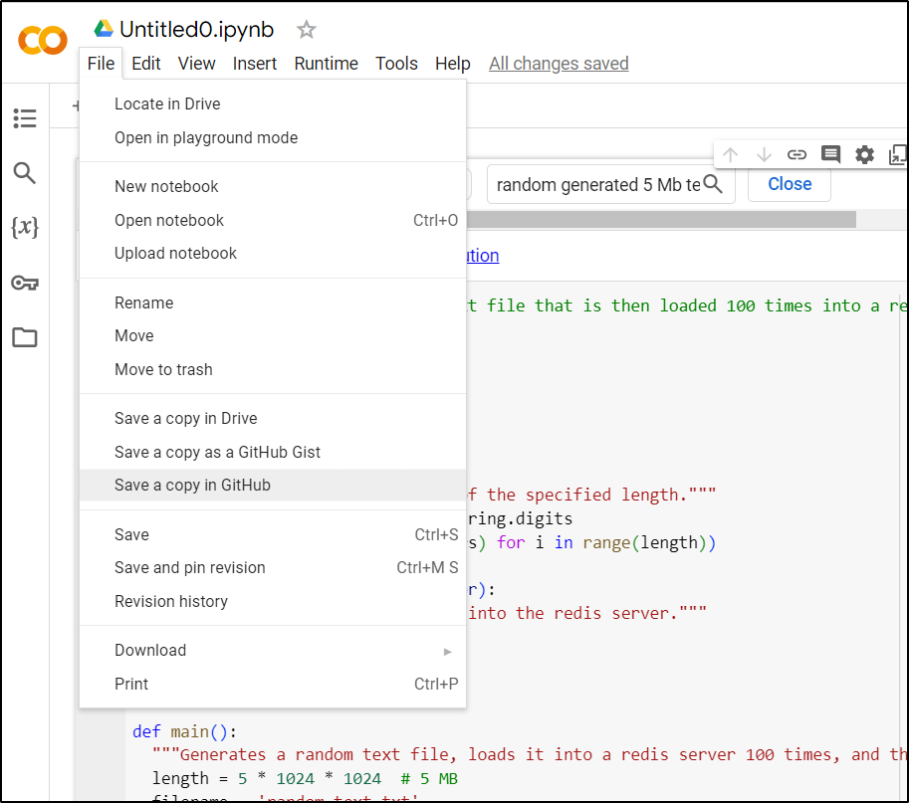Click the code line 'length = 5 * 1024 * 1024'
This screenshot has width=909, height=803.
267,779
